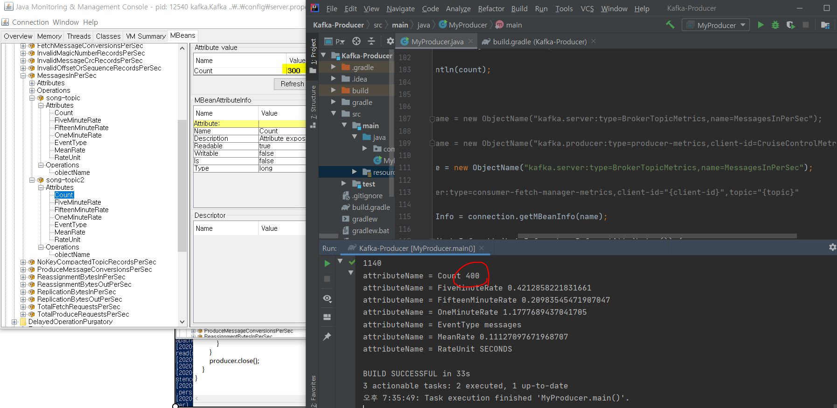
Task: Click the toolbar stop square icon
Action: pos(806,25)
